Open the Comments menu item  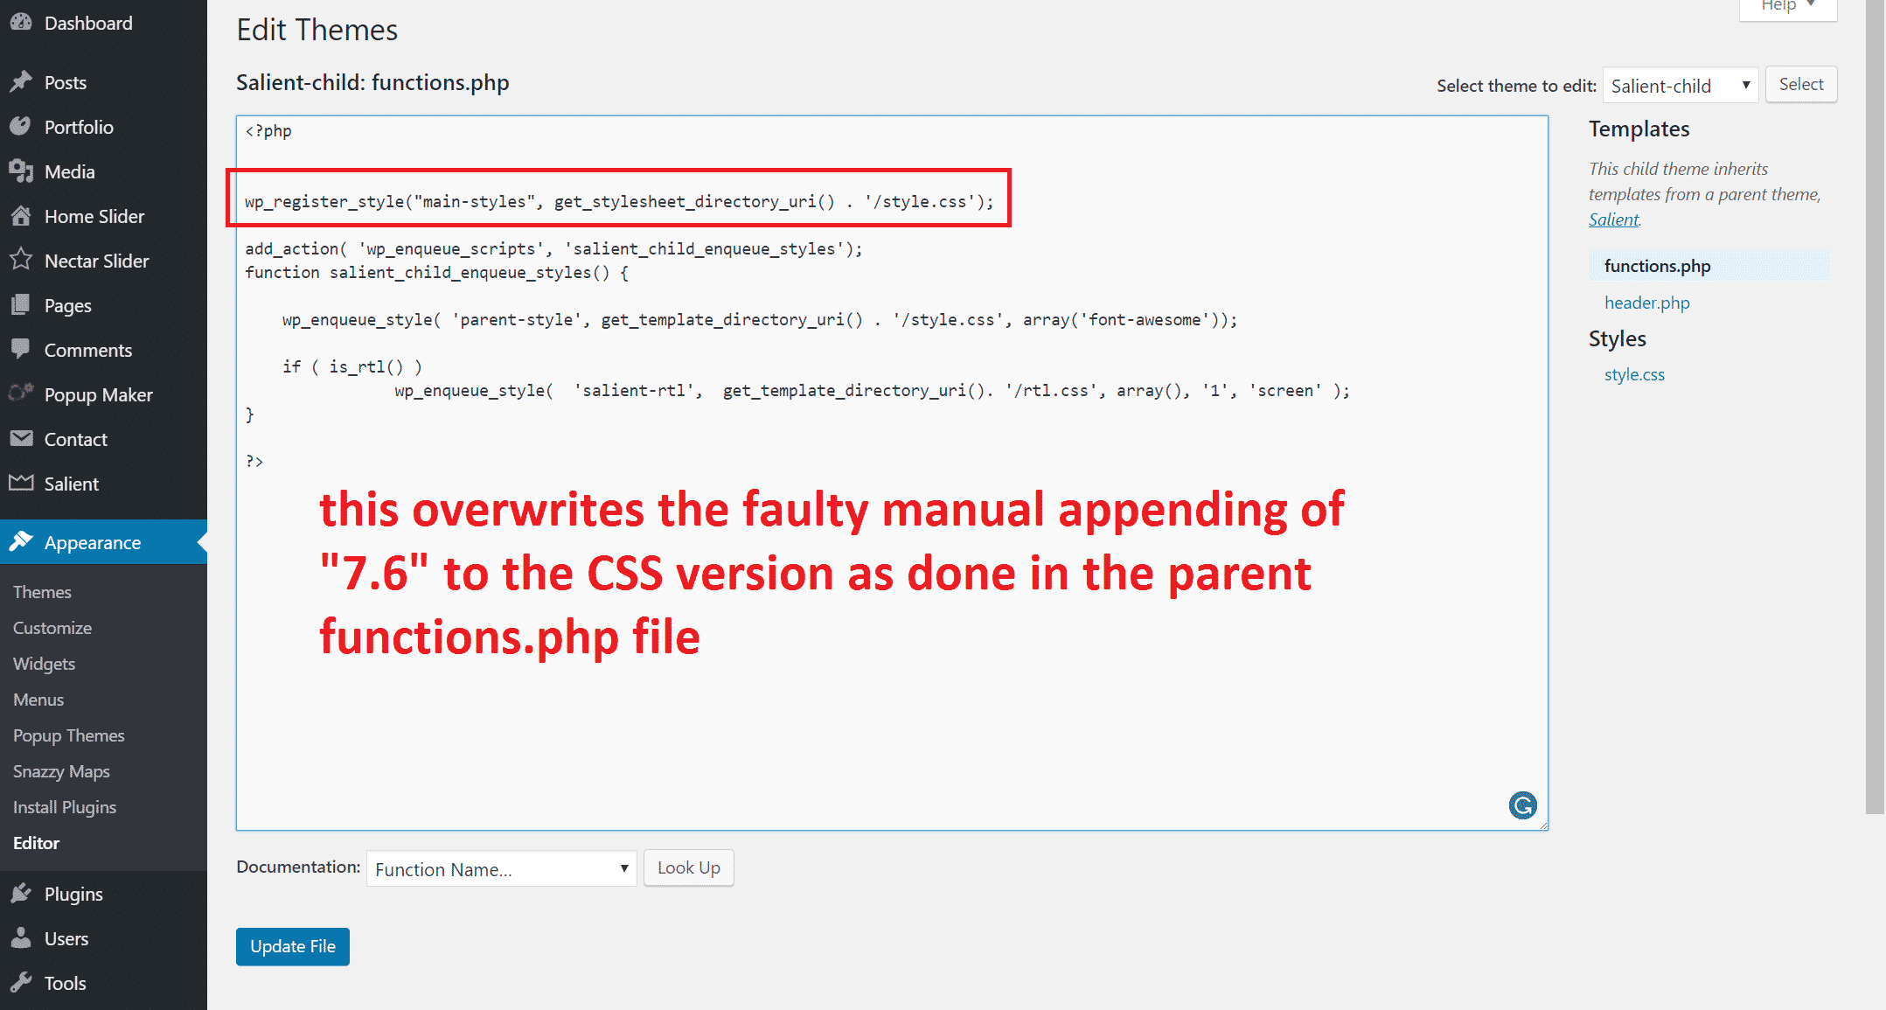(x=103, y=350)
